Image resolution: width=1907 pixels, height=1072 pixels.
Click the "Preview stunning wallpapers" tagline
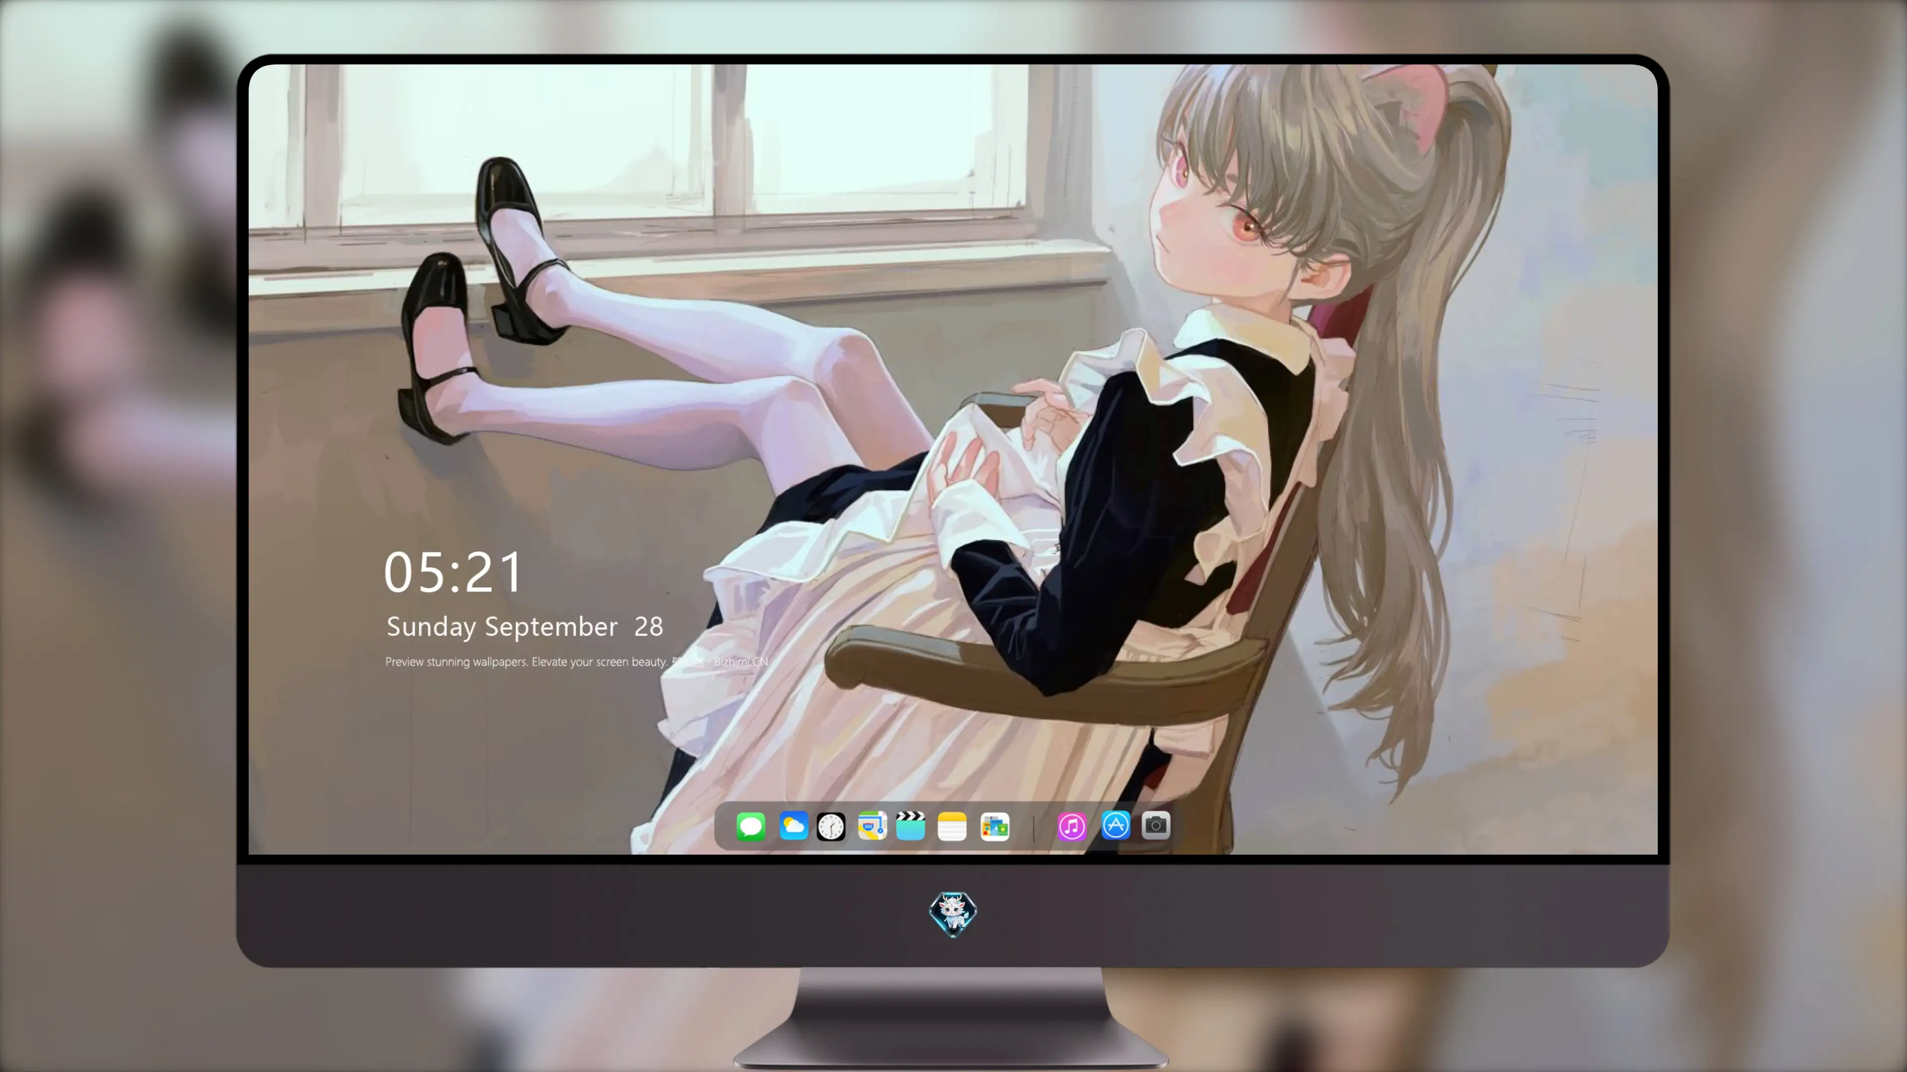(x=577, y=662)
